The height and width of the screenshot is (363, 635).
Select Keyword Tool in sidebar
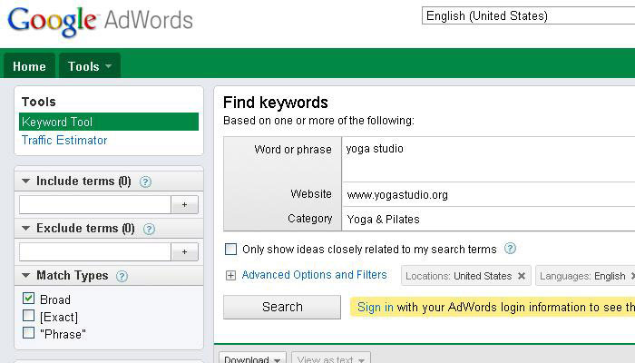pos(109,122)
